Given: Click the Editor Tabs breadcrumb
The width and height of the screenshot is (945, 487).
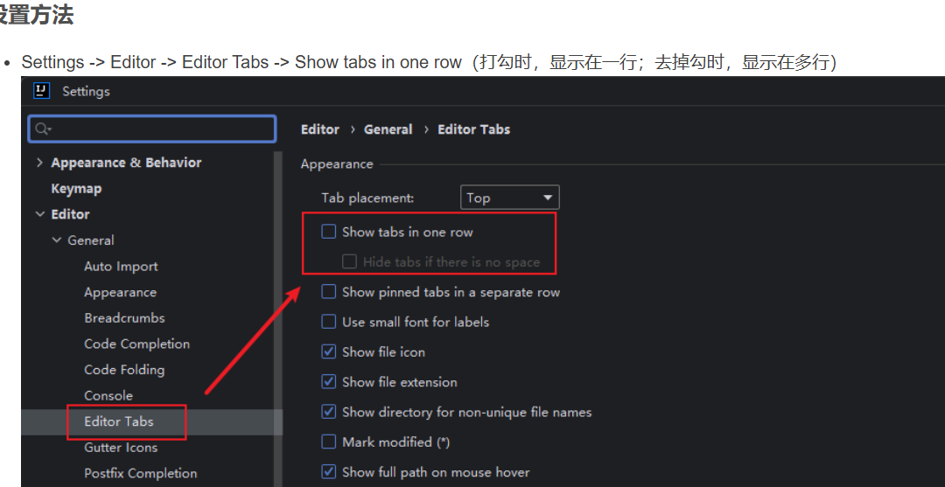Looking at the screenshot, I should click(x=473, y=129).
